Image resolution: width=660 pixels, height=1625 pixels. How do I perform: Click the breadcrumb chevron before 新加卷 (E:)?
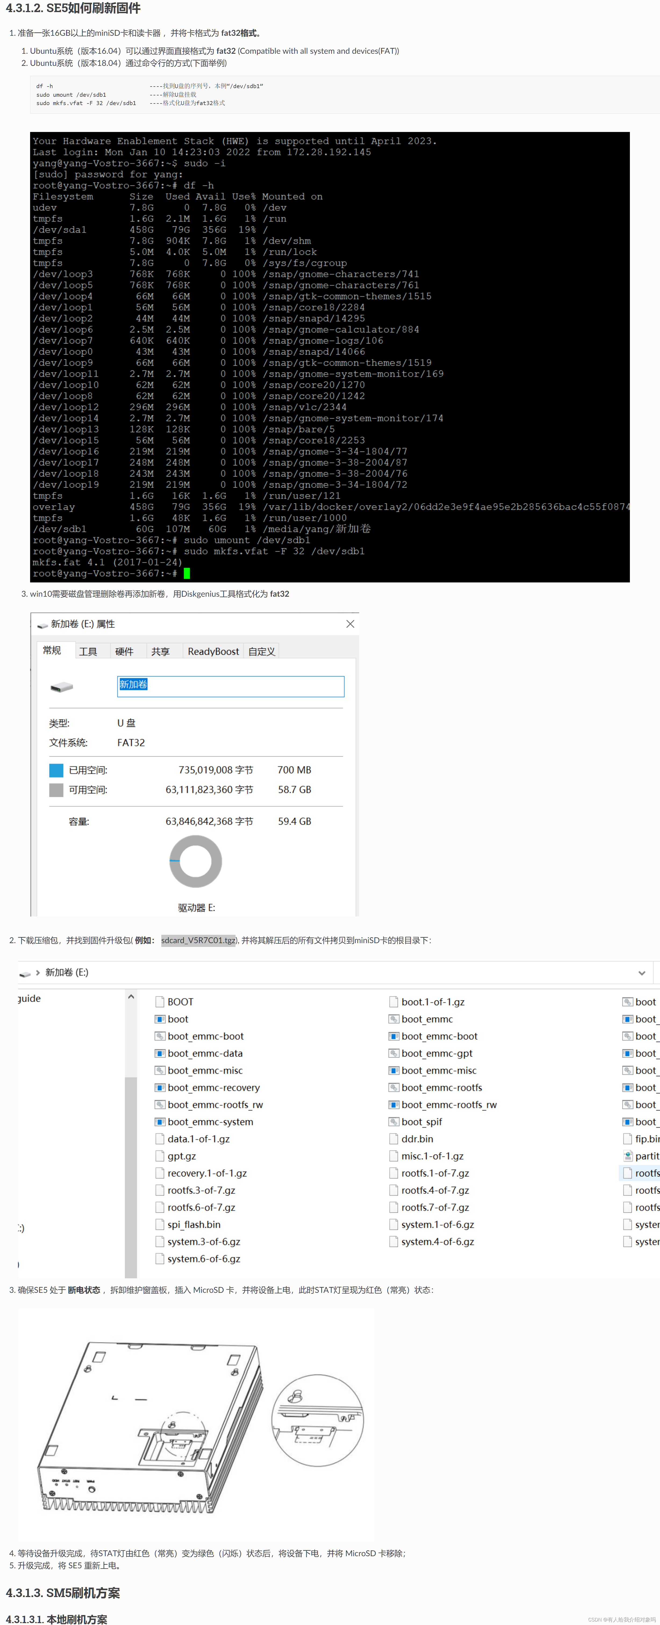coord(38,972)
